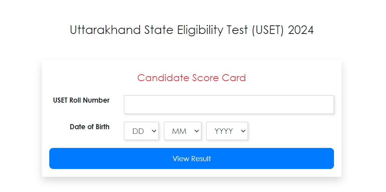Click the Candidate Score Card heading
The image size is (386, 192).
192,78
